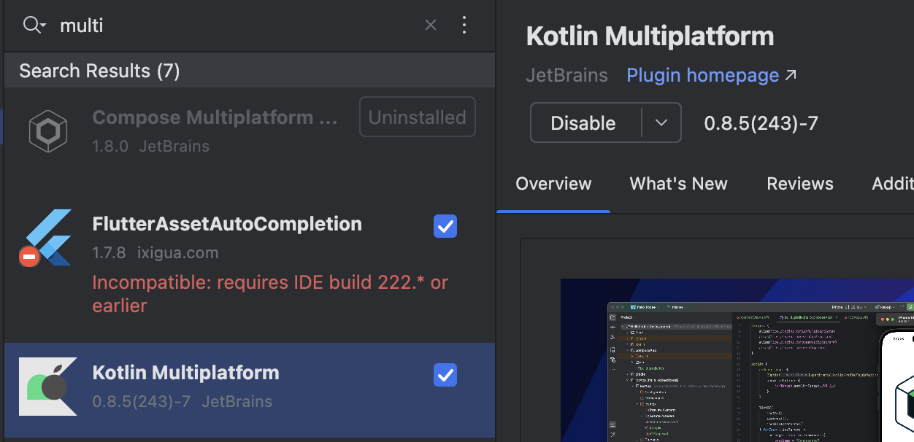Uncheck the Kotlin Multiplatform enable checkbox
The height and width of the screenshot is (442, 914).
(445, 375)
